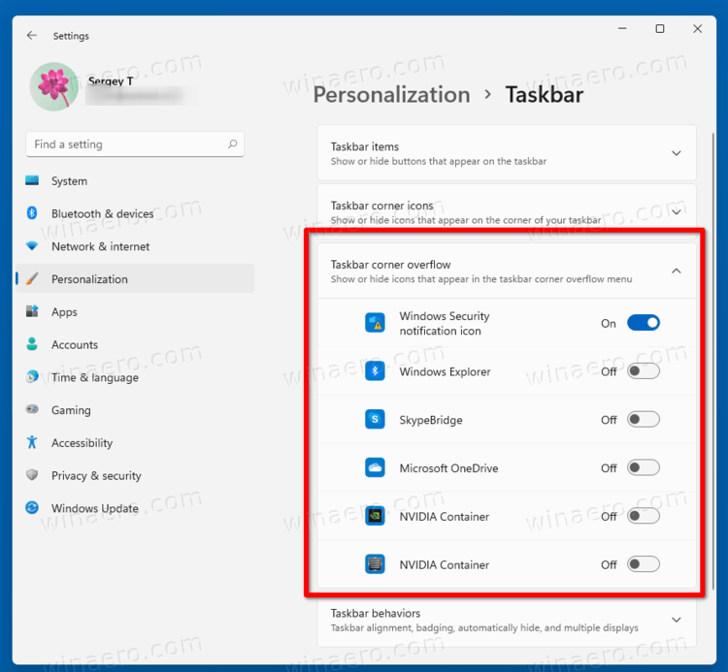Open the Accounts settings page

click(135, 344)
